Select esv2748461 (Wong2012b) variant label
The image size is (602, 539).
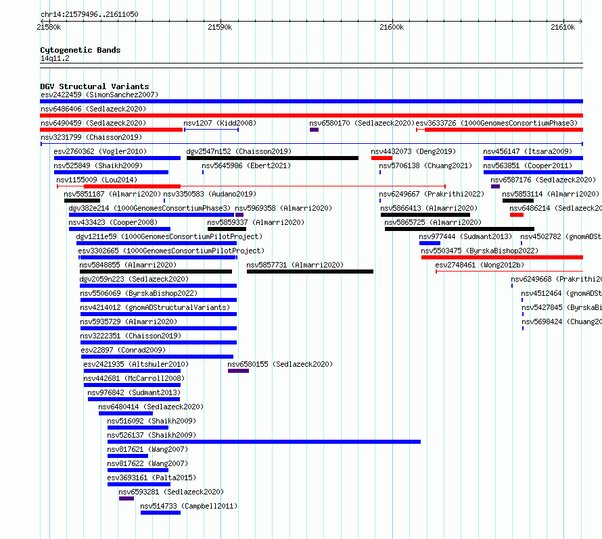click(480, 265)
